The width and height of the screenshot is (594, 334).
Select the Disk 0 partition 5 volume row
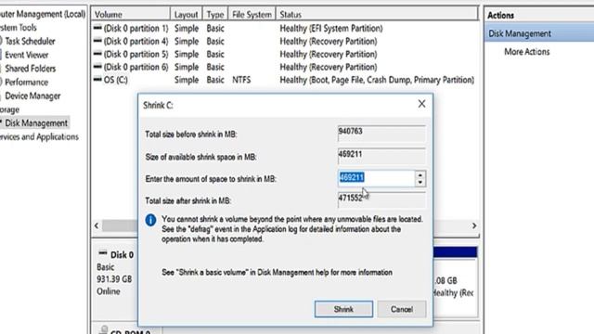pyautogui.click(x=285, y=54)
